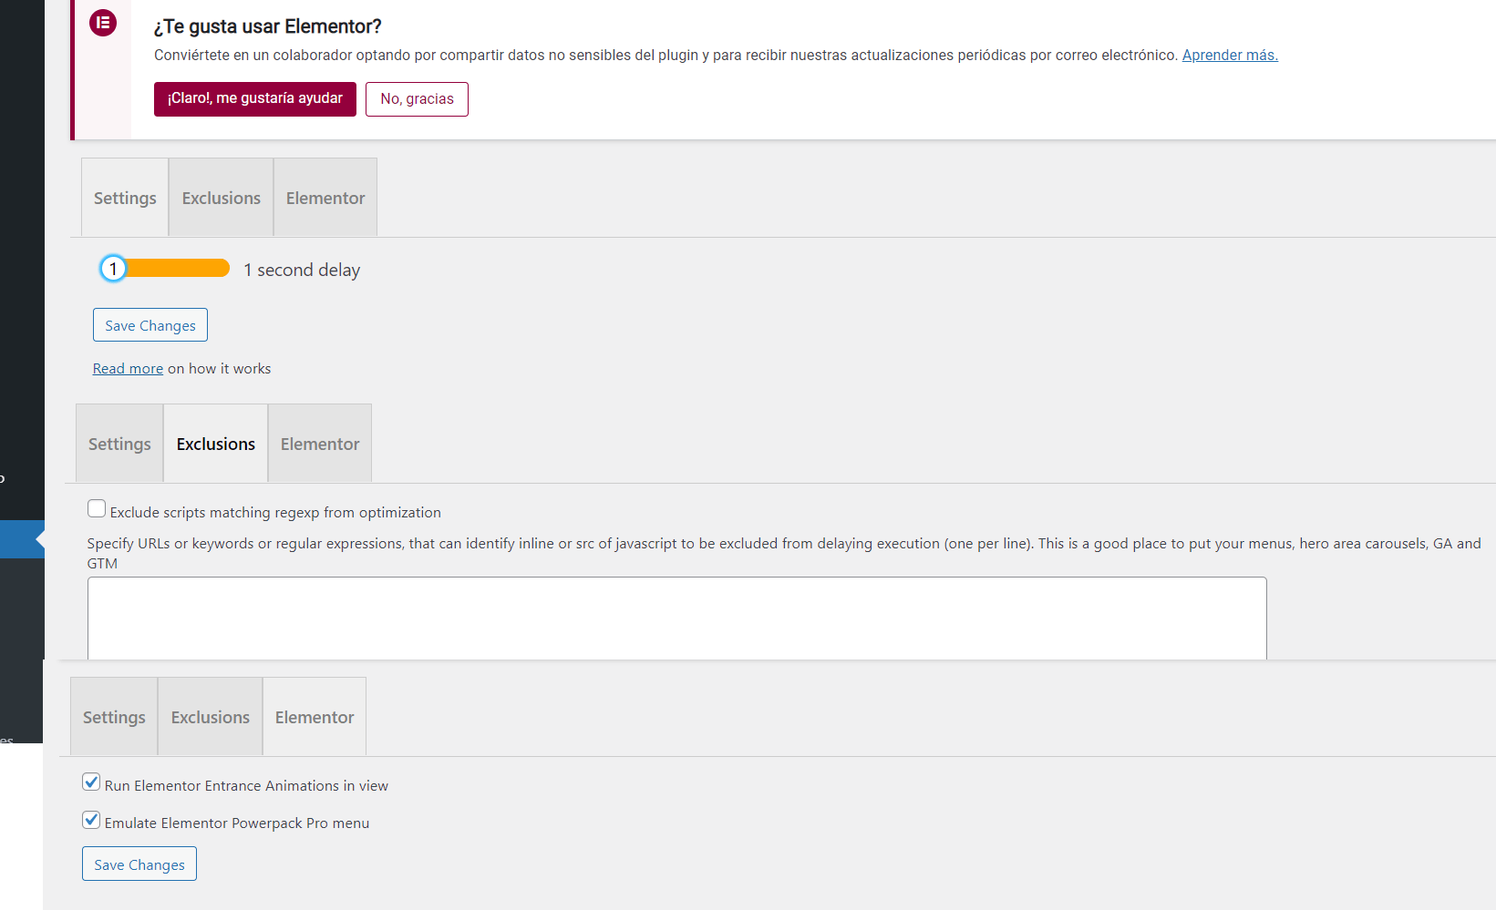Open the top Elementor tab

(x=325, y=198)
